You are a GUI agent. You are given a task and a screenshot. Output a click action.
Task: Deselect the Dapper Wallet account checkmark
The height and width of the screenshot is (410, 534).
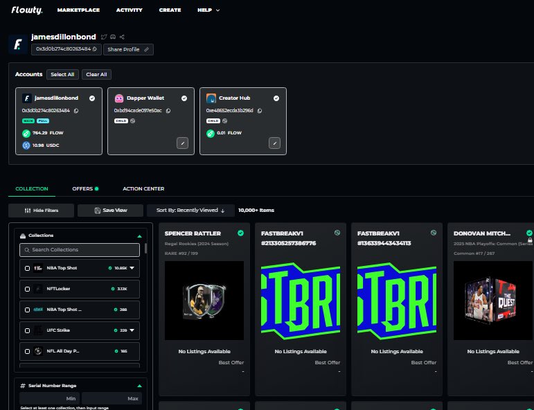coord(184,98)
